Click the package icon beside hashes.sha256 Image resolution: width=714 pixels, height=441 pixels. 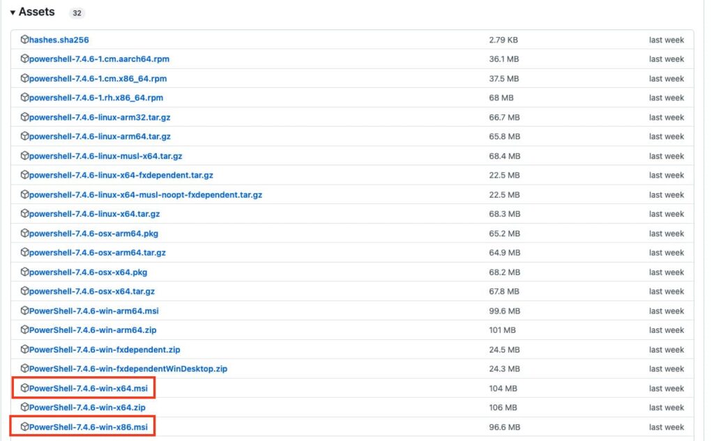[24, 40]
